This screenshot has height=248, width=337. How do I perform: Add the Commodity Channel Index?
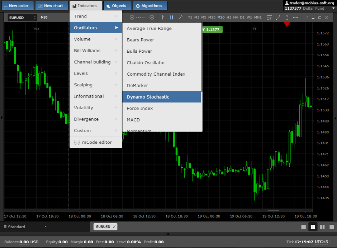click(162, 74)
